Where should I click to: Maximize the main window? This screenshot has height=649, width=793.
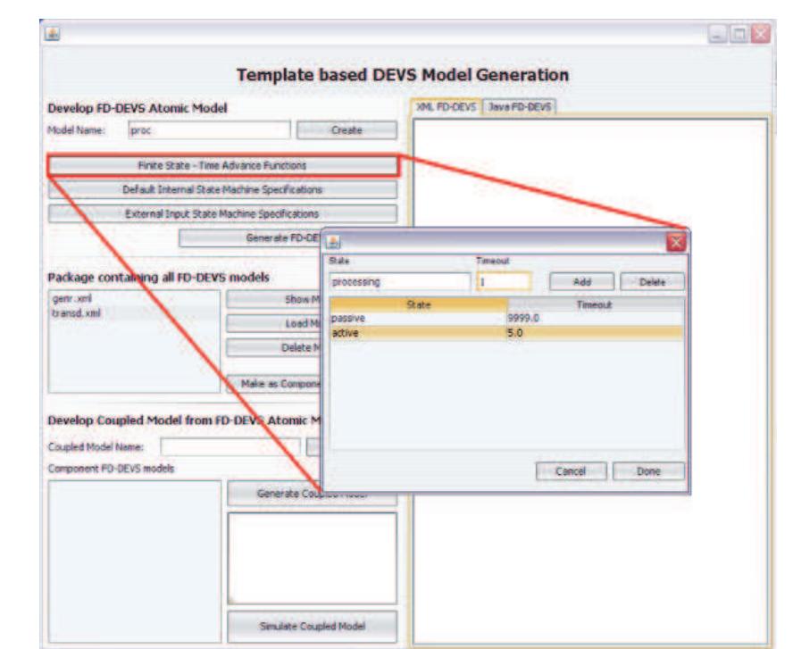click(x=739, y=35)
